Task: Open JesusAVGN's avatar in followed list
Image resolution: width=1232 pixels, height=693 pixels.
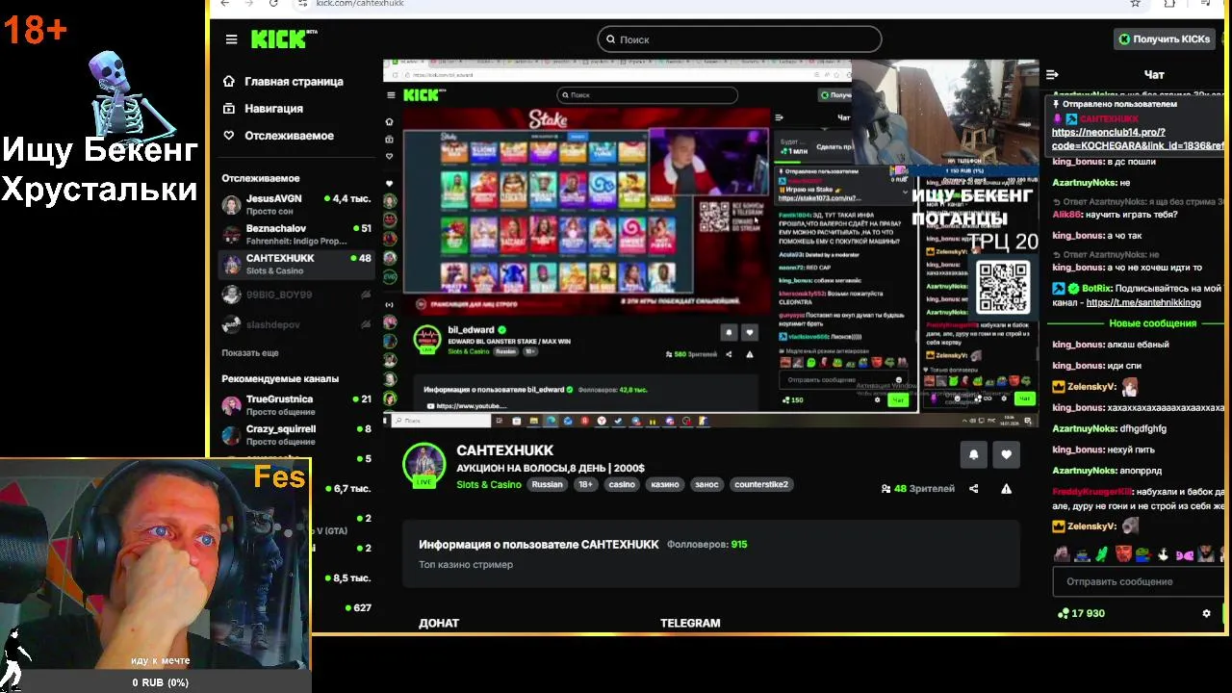Action: 231,204
